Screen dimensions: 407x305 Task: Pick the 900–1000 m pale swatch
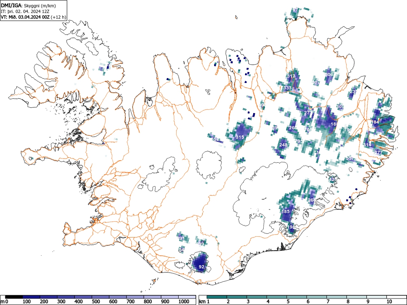point(170,297)
